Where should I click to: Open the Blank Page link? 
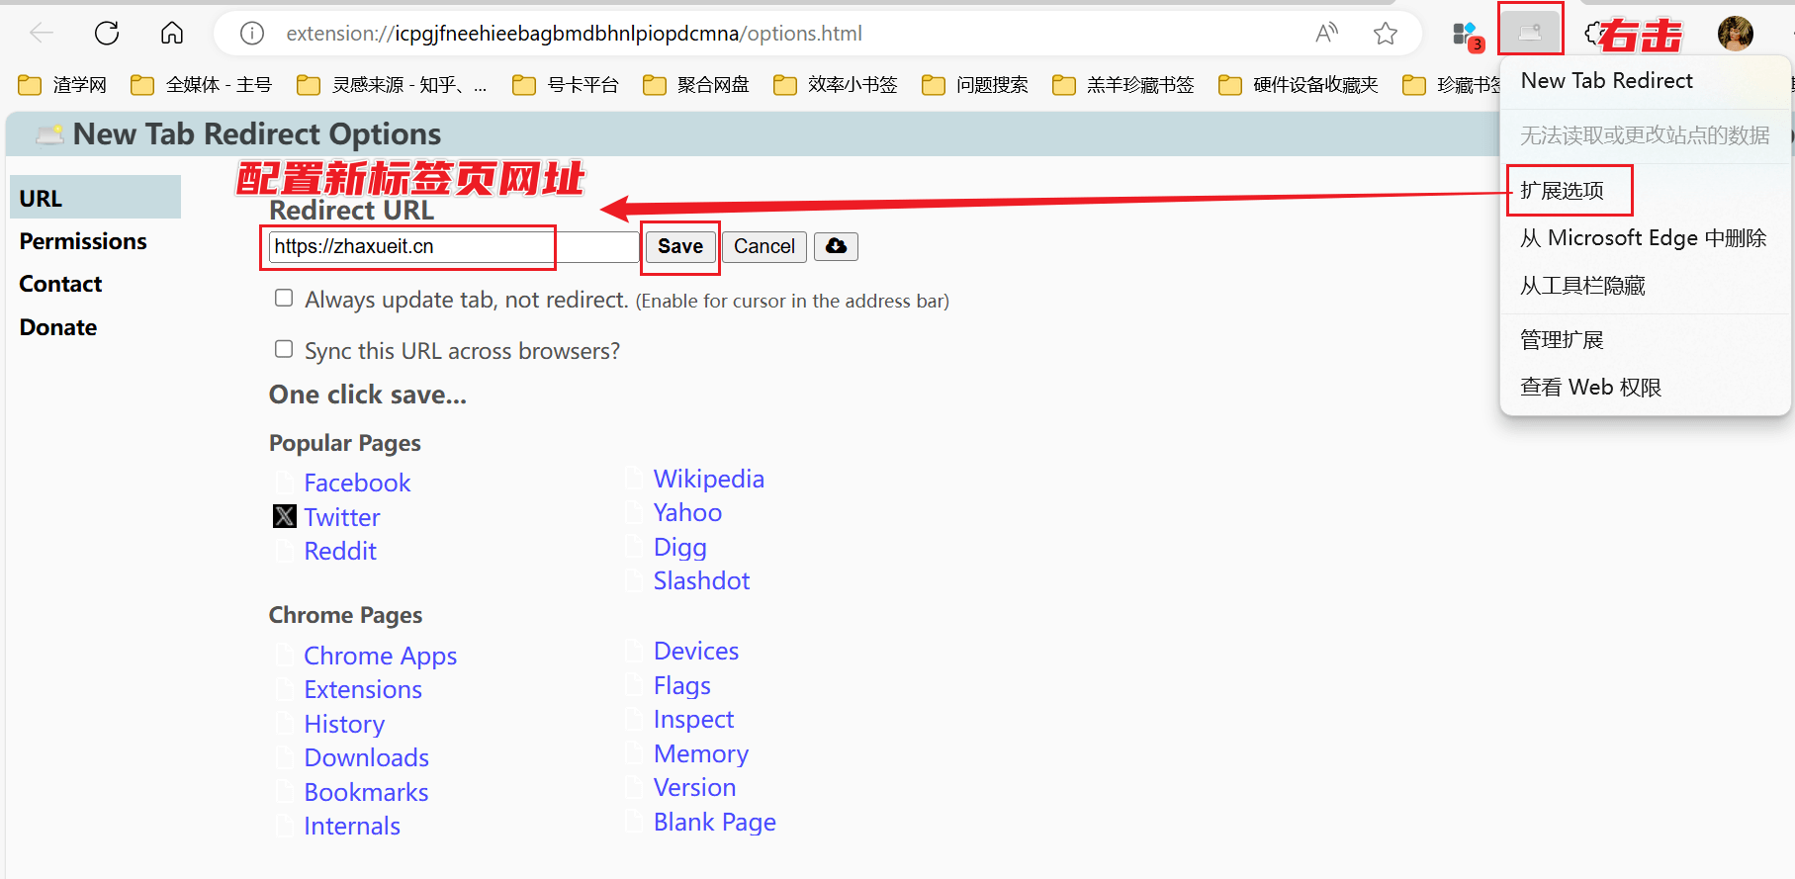pyautogui.click(x=715, y=822)
